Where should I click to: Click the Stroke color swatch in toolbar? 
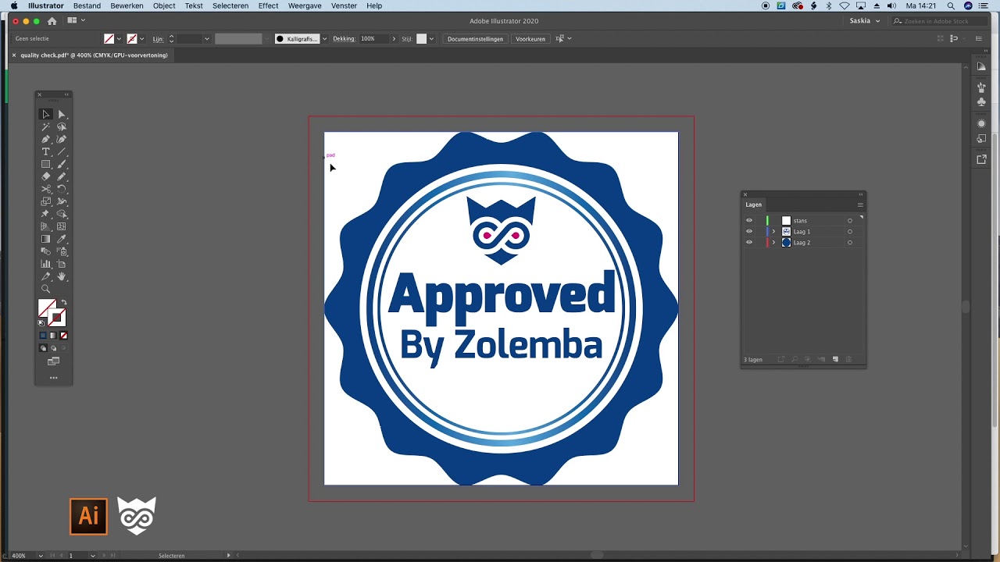pyautogui.click(x=57, y=318)
